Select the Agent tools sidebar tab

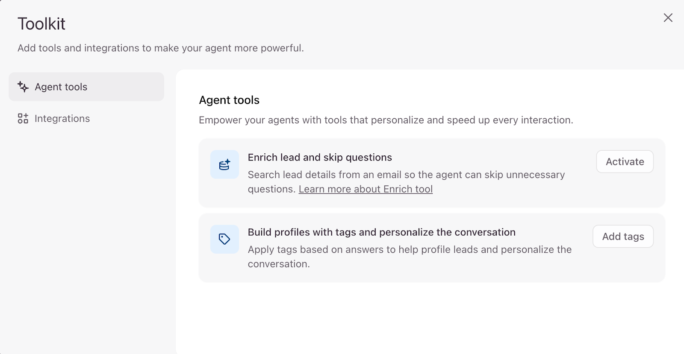(x=86, y=87)
